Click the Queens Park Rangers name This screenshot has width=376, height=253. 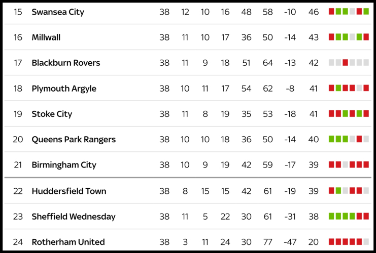[74, 139]
